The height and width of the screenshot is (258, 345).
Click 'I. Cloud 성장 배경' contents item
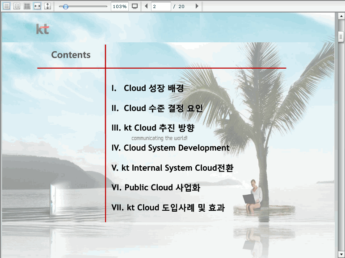147,88
